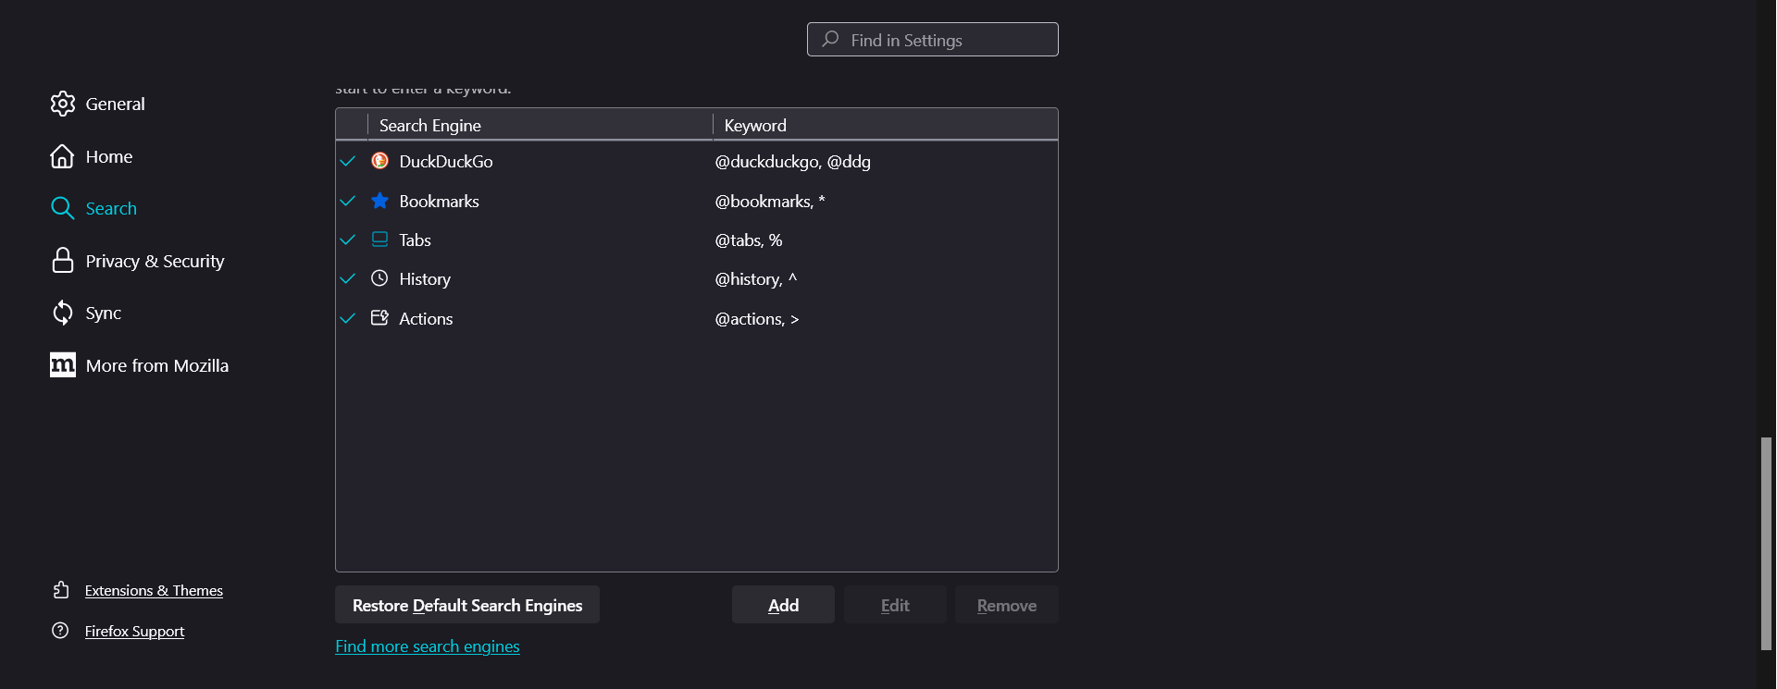
Task: Click the Mozilla logo icon
Action: (x=62, y=365)
